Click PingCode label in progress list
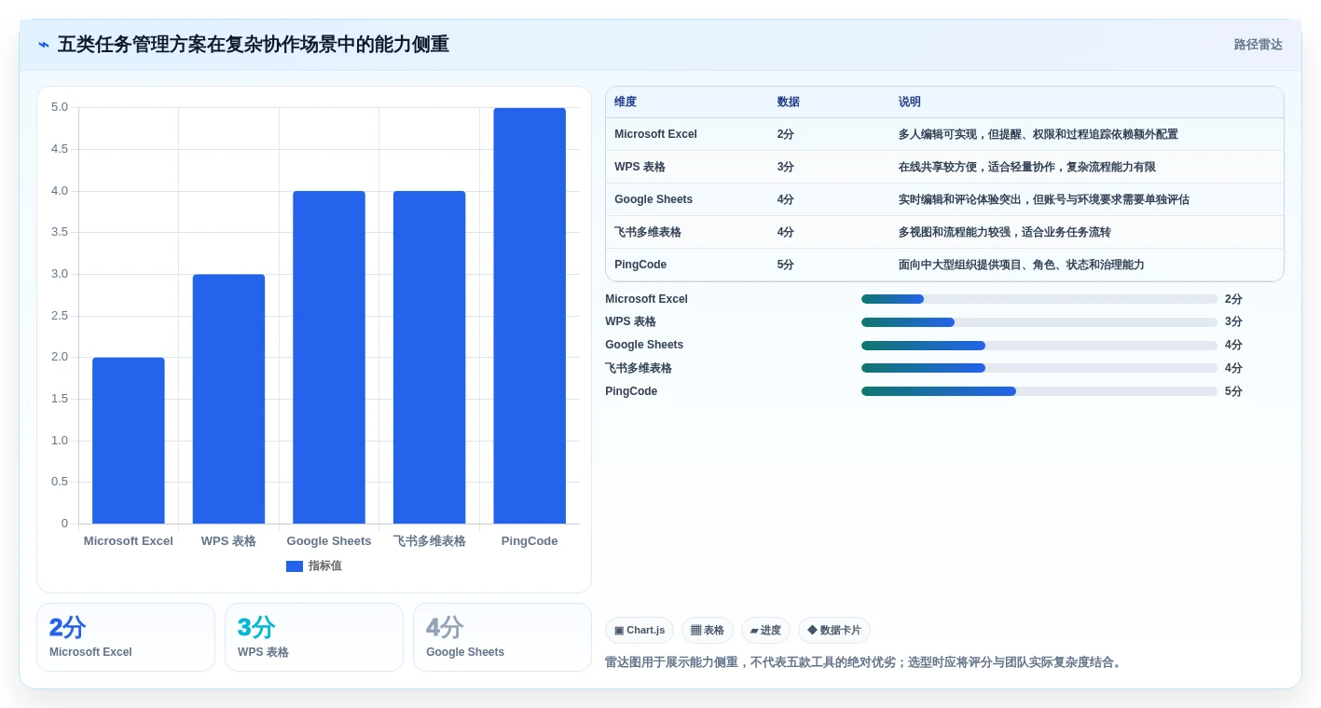Image resolution: width=1321 pixels, height=708 pixels. [x=631, y=391]
